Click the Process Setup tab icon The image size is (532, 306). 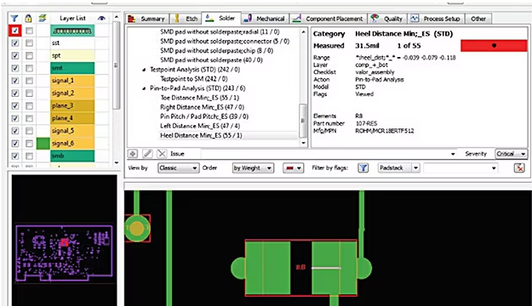pos(415,19)
